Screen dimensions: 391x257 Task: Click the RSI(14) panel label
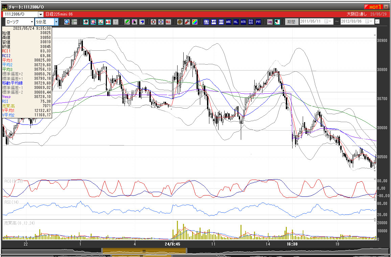point(11,202)
